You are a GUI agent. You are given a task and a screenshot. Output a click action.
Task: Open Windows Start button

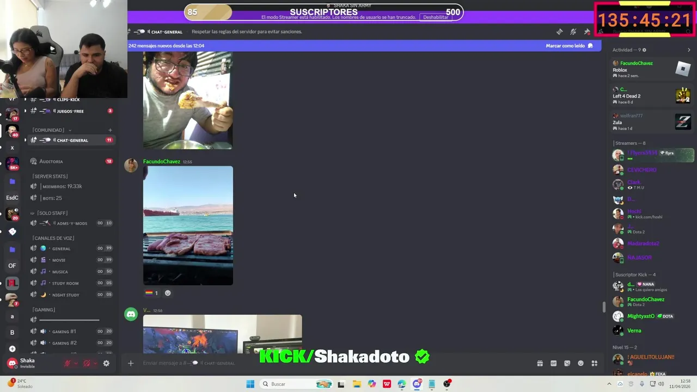[250, 384]
